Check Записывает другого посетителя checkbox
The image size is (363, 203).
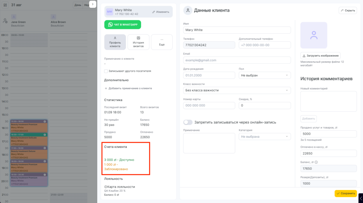click(x=106, y=71)
